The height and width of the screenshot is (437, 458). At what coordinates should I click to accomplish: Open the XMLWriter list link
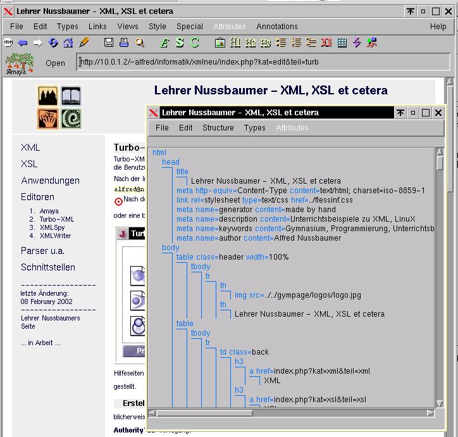(x=55, y=236)
